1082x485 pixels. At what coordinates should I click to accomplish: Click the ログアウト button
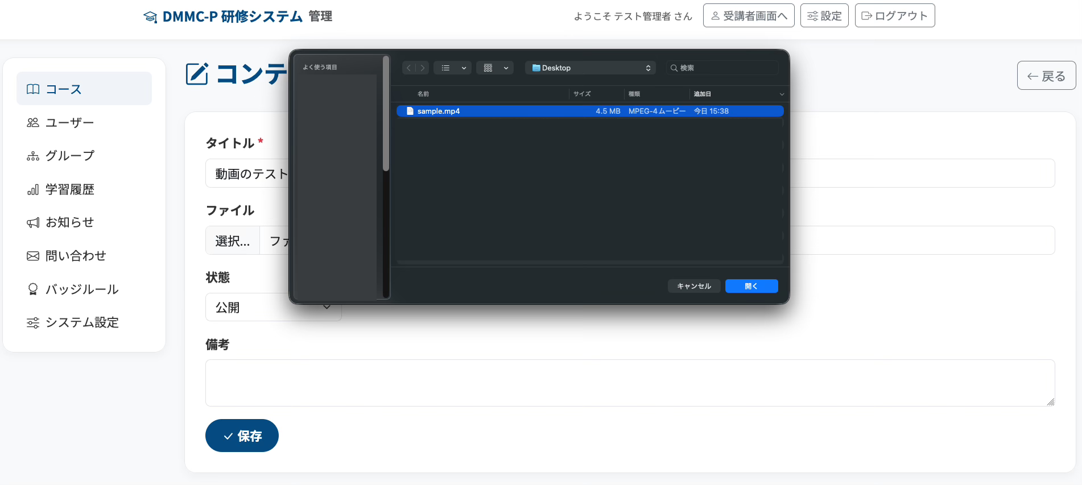pos(895,16)
